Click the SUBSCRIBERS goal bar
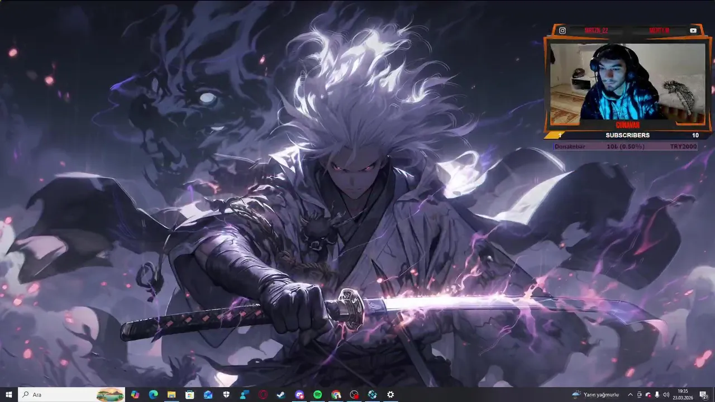Screen dimensions: 715x402 click(628, 135)
